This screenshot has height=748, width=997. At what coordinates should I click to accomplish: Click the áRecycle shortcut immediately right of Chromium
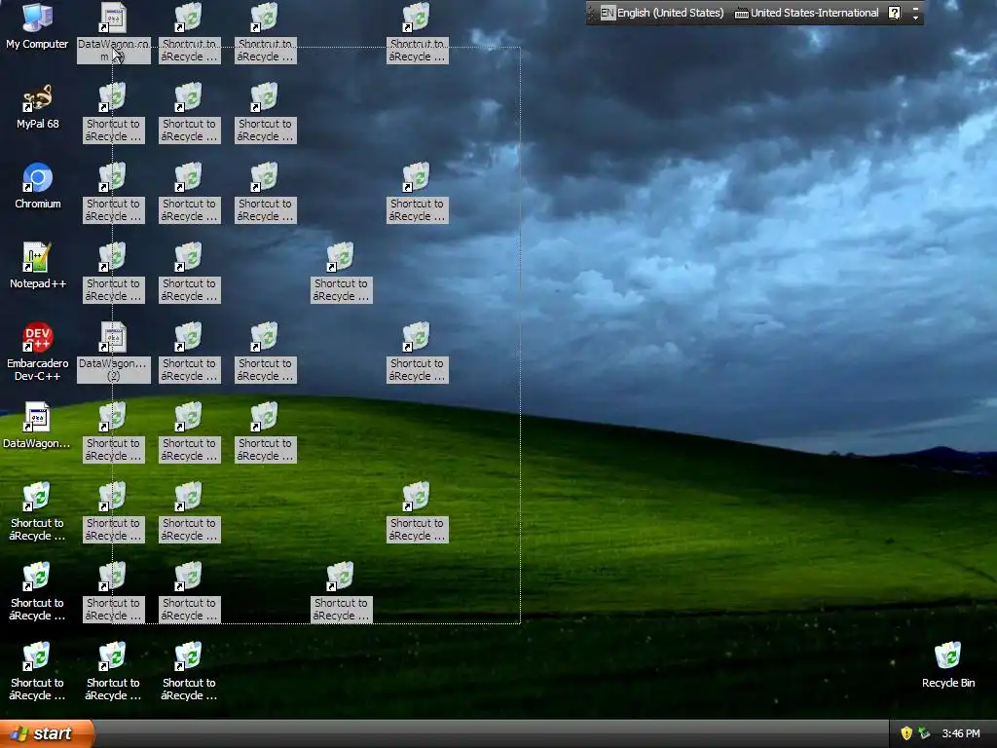pos(113,192)
